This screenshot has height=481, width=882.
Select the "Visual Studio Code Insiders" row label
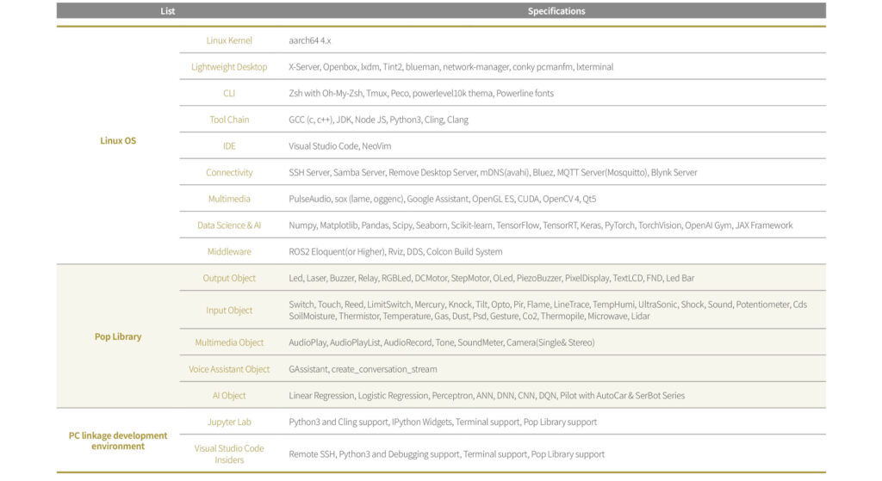(229, 453)
